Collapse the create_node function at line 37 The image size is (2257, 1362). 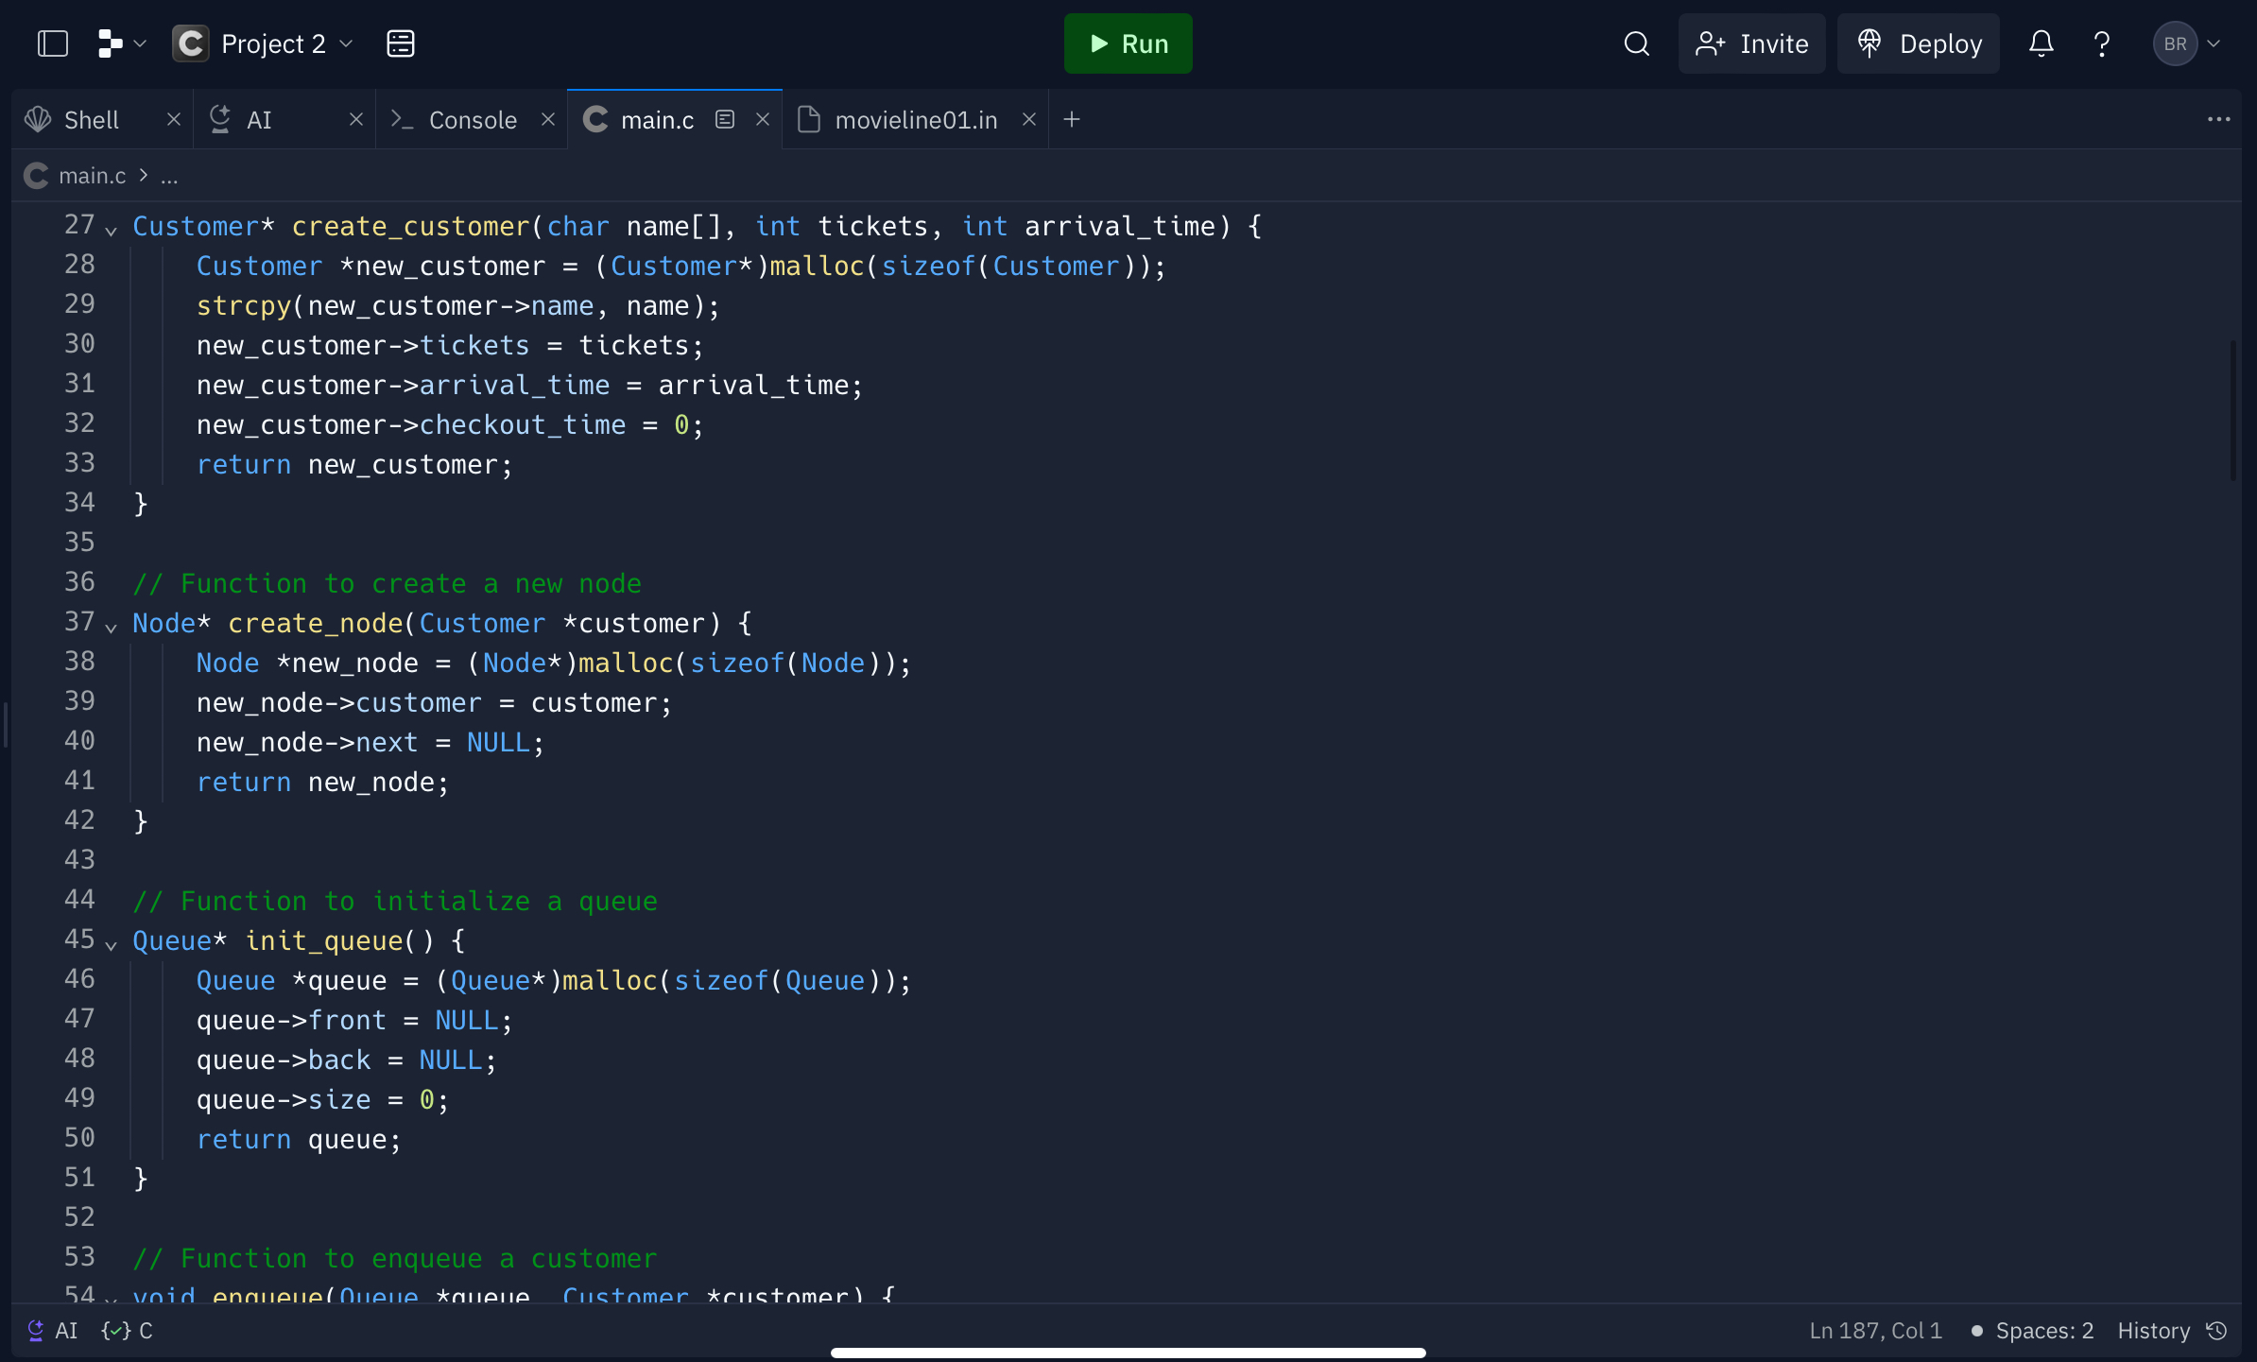[111, 628]
